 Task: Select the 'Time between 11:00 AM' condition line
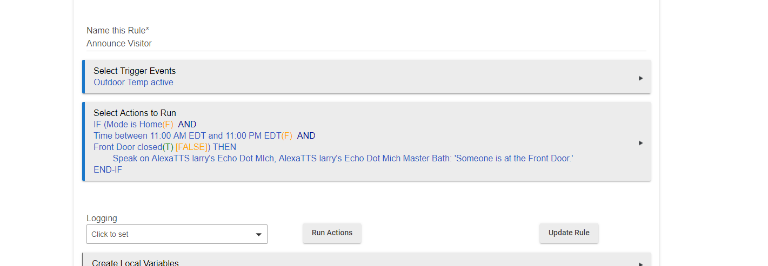click(x=204, y=135)
